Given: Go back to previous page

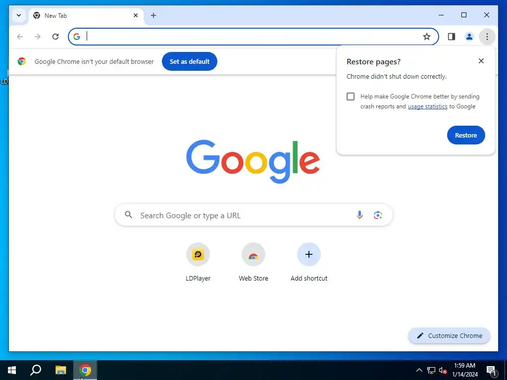Looking at the screenshot, I should click(x=20, y=37).
